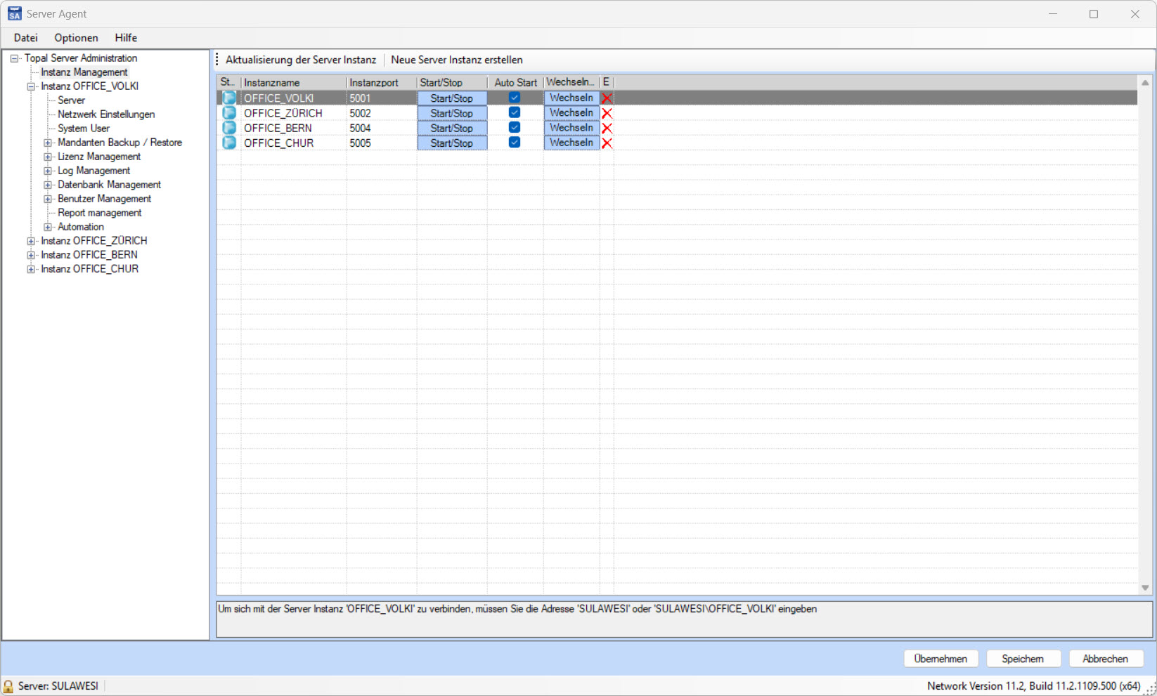Click the Speichern button
1157x696 pixels.
tap(1022, 659)
